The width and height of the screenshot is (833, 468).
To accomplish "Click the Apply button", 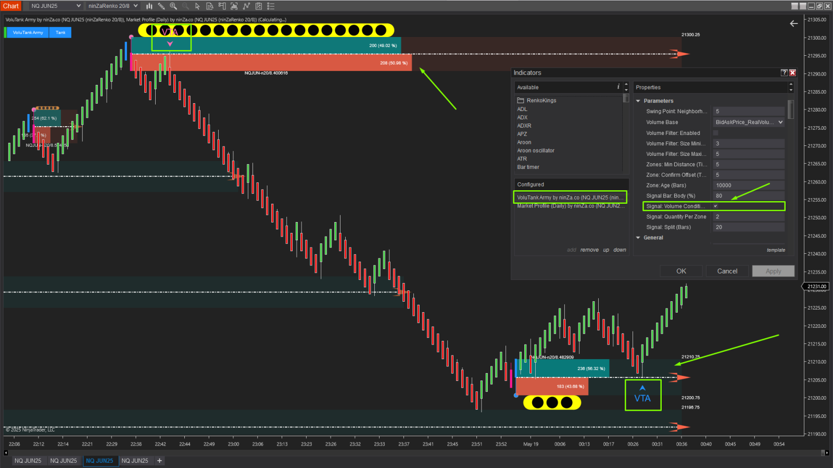I will [773, 271].
